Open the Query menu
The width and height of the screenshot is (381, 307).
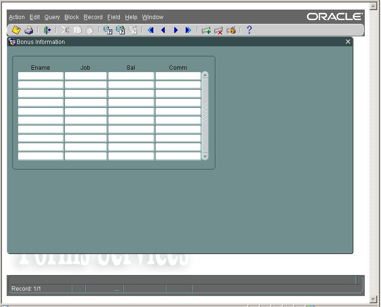pyautogui.click(x=52, y=17)
